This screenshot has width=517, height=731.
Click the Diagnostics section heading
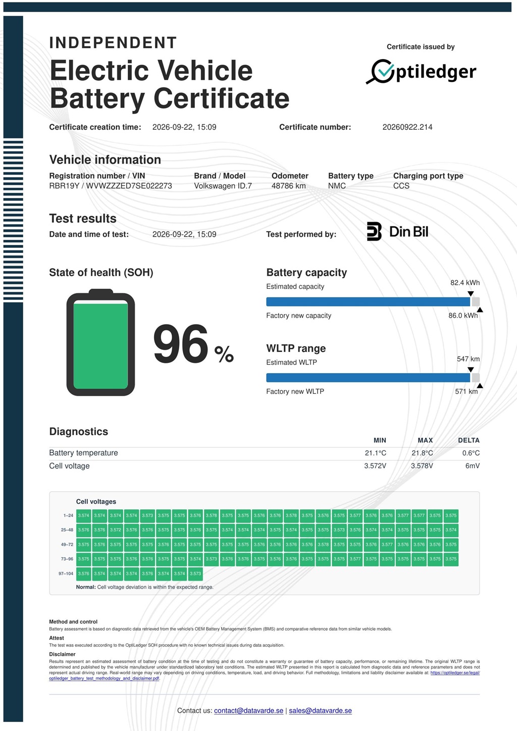pos(79,432)
